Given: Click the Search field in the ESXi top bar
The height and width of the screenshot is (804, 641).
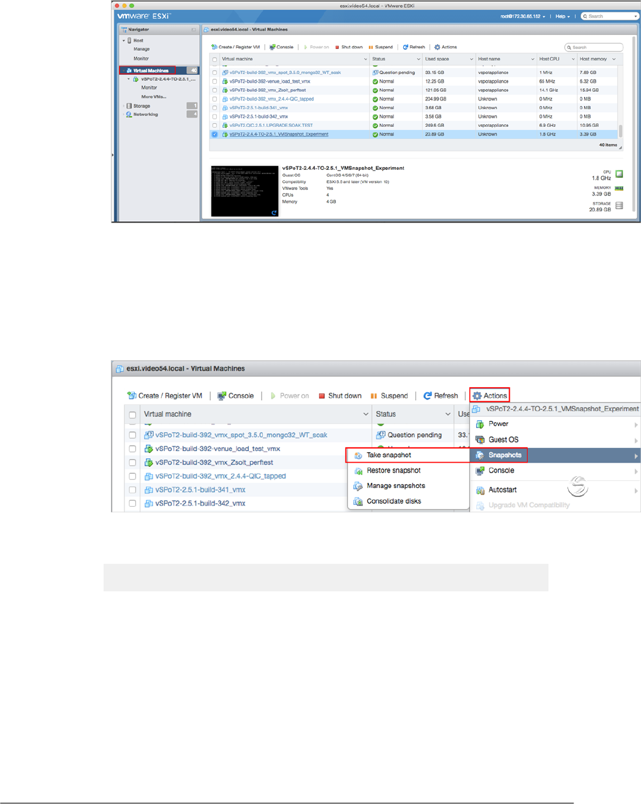Looking at the screenshot, I should (x=610, y=17).
